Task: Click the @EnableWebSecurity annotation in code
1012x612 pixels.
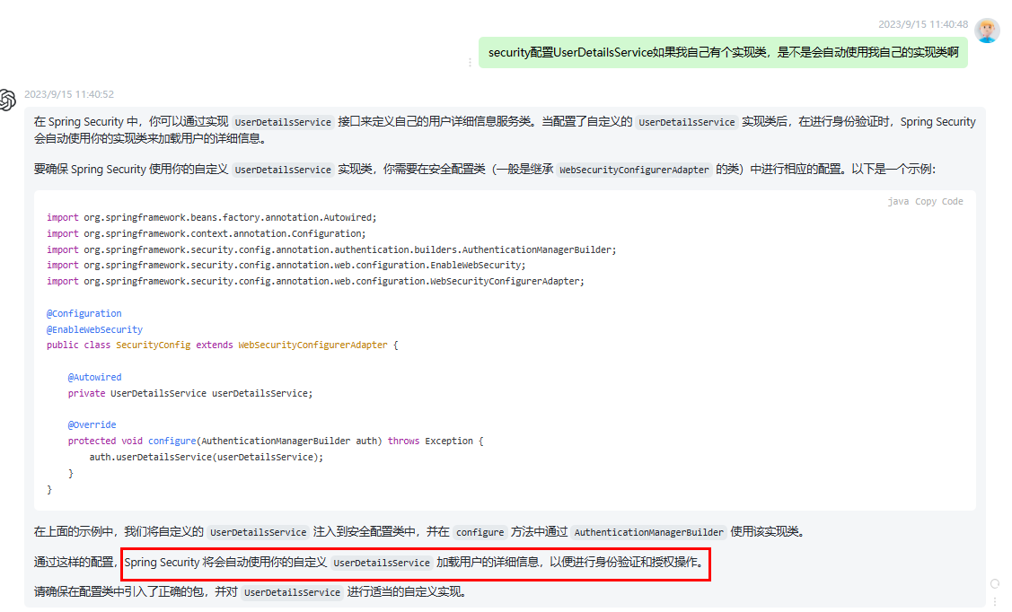Action: (94, 329)
